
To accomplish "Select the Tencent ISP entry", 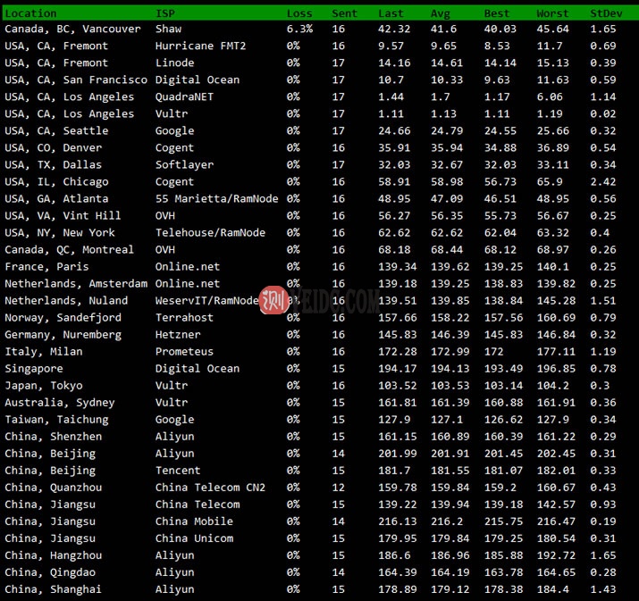I will tap(178, 471).
